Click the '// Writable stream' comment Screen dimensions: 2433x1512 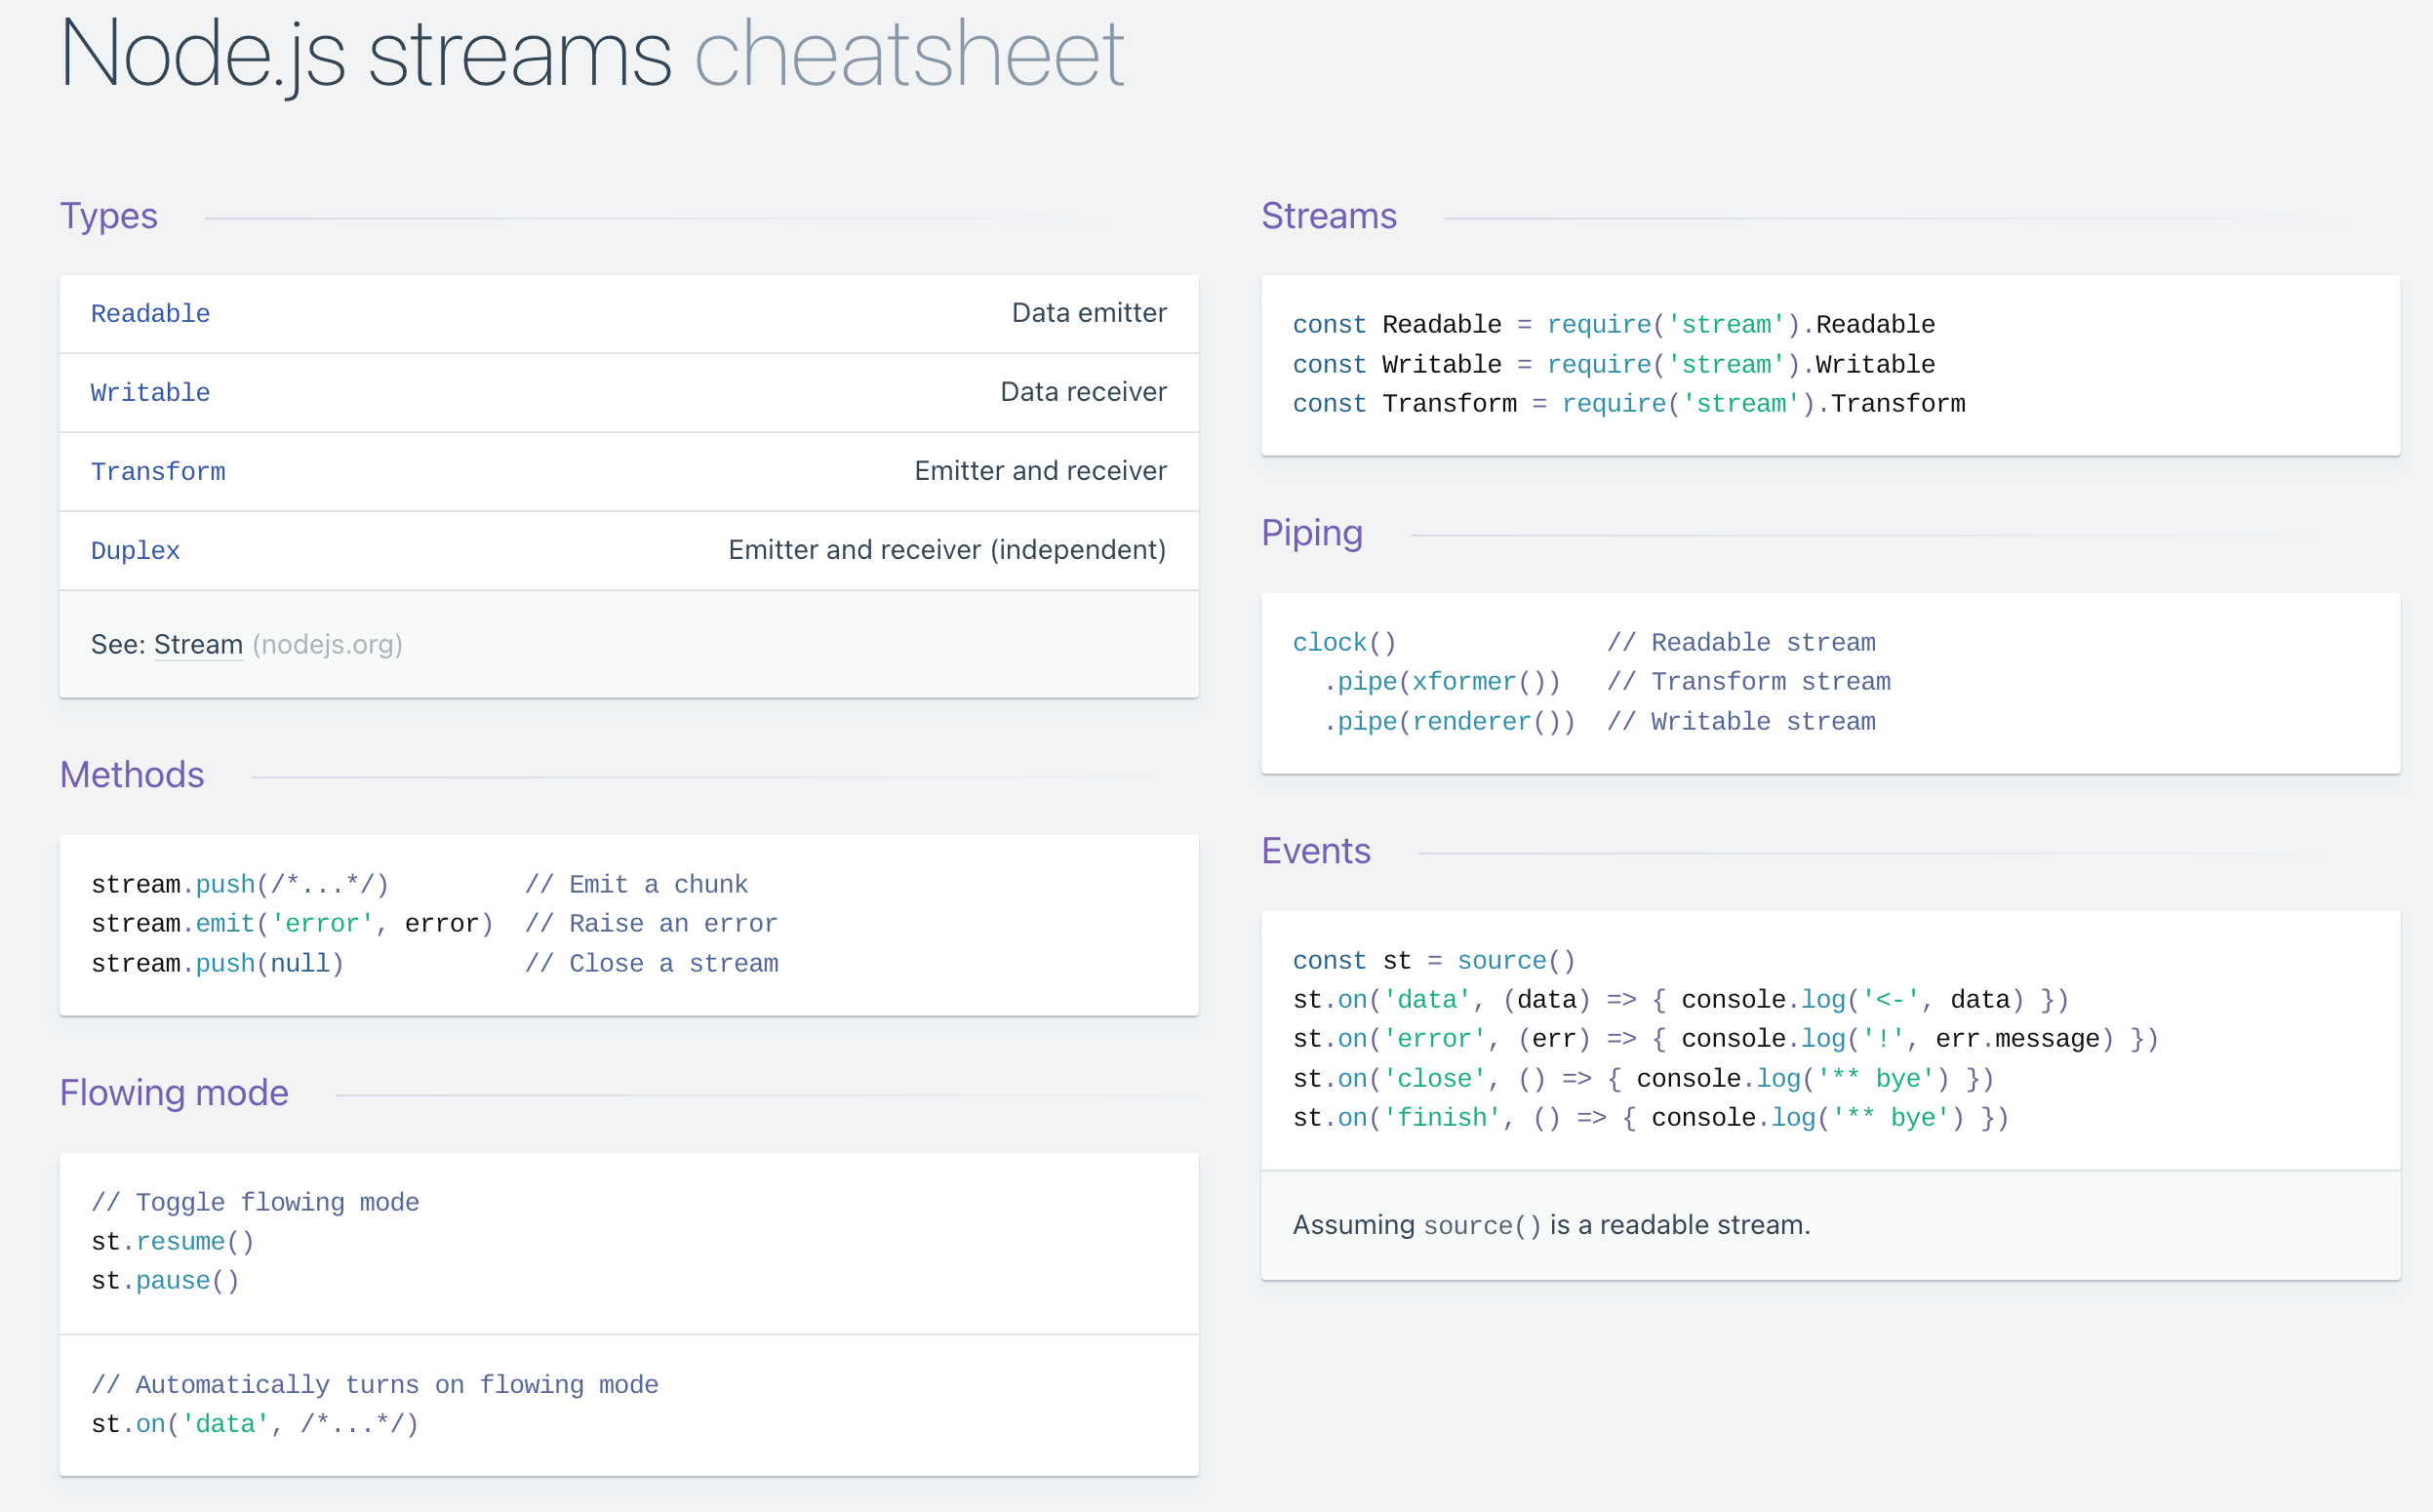coord(1741,722)
